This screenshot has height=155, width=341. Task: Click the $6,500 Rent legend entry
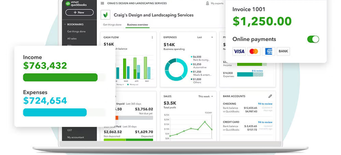click(200, 58)
